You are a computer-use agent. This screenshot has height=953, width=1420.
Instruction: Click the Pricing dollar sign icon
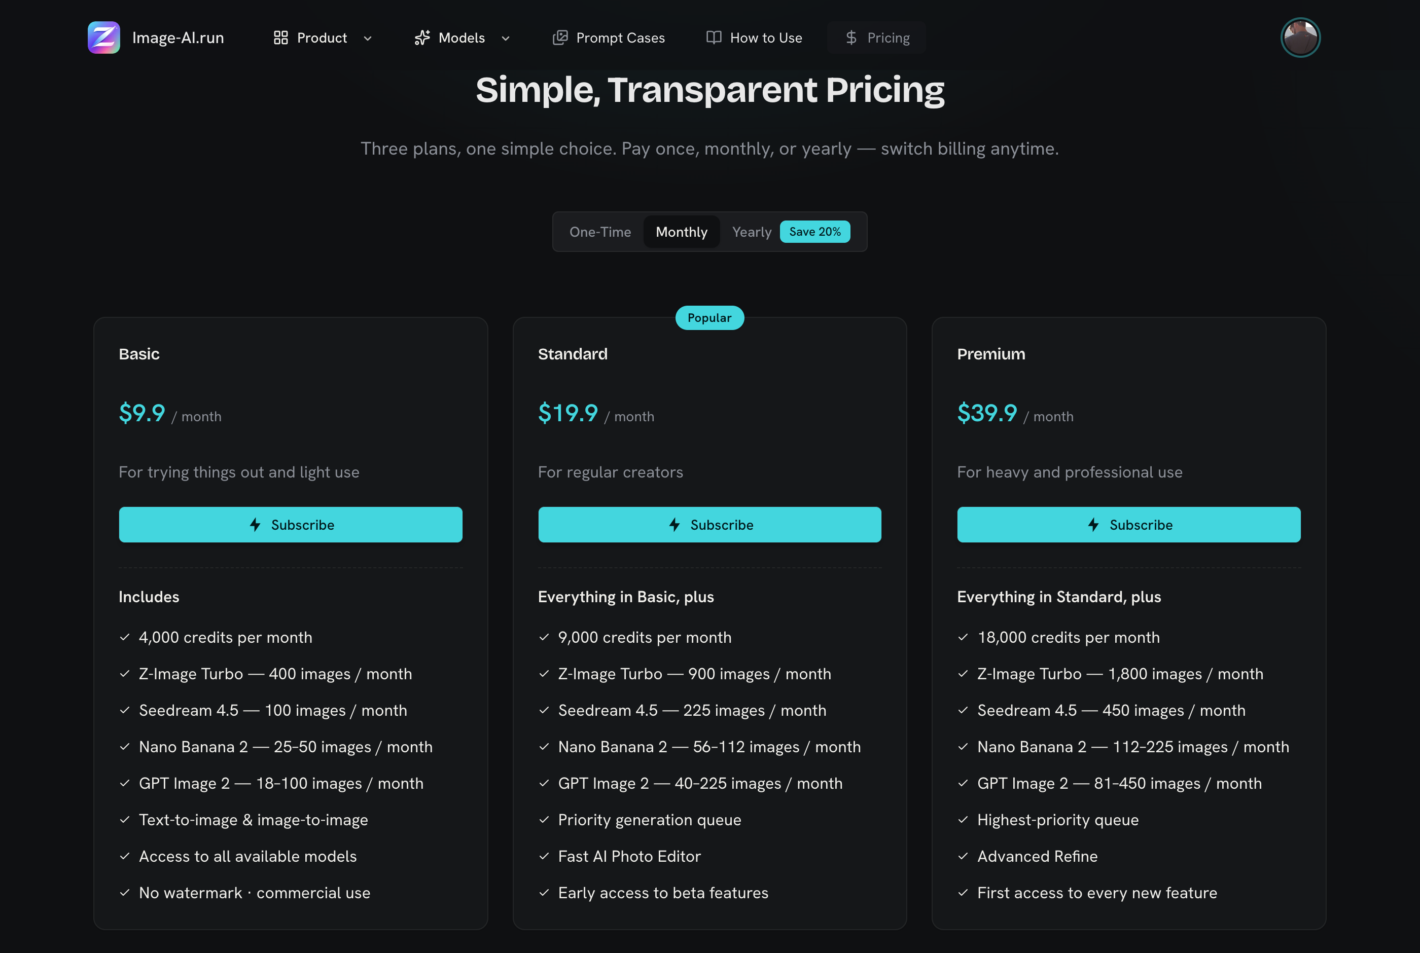tap(851, 38)
